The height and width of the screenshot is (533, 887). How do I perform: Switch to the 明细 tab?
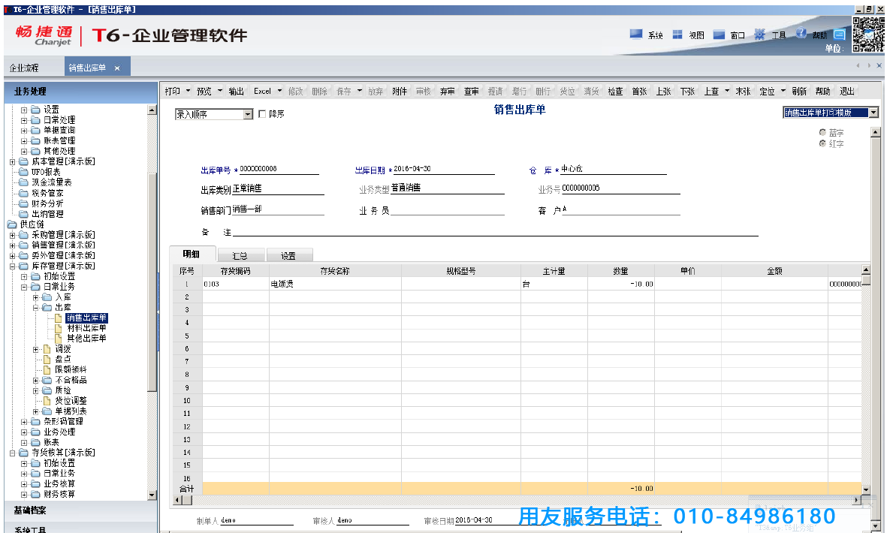click(x=192, y=254)
